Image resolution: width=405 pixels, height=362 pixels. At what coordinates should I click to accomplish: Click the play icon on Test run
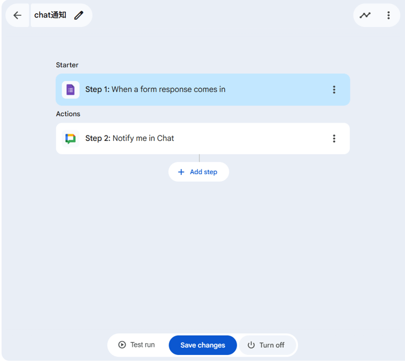click(x=122, y=345)
